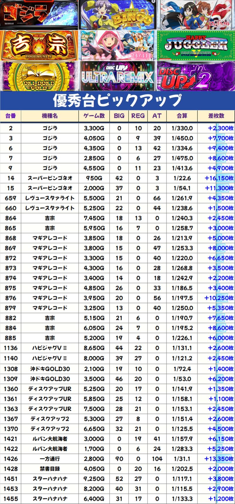The image size is (235, 504).
Task: Click machine number 1309 in the table
Action: 11,379
